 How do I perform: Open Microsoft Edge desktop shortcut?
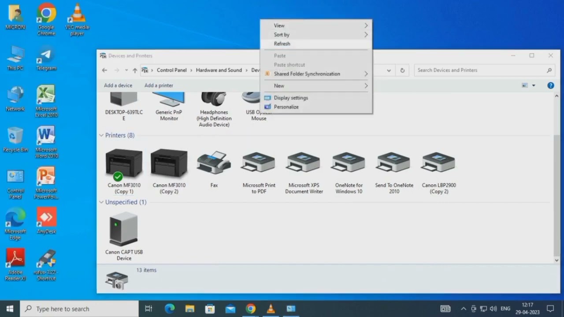pos(15,224)
